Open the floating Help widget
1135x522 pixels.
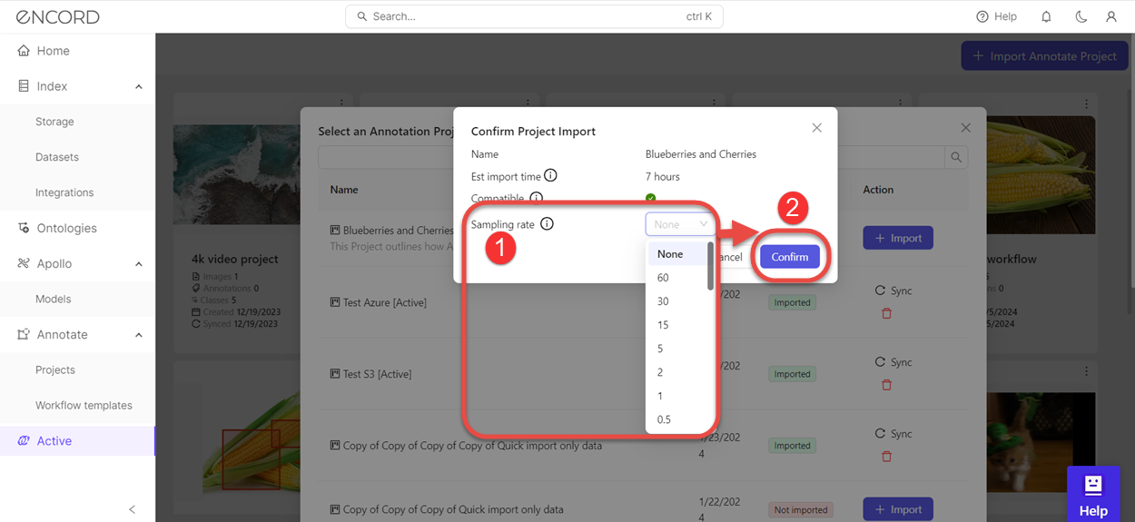click(x=1093, y=495)
